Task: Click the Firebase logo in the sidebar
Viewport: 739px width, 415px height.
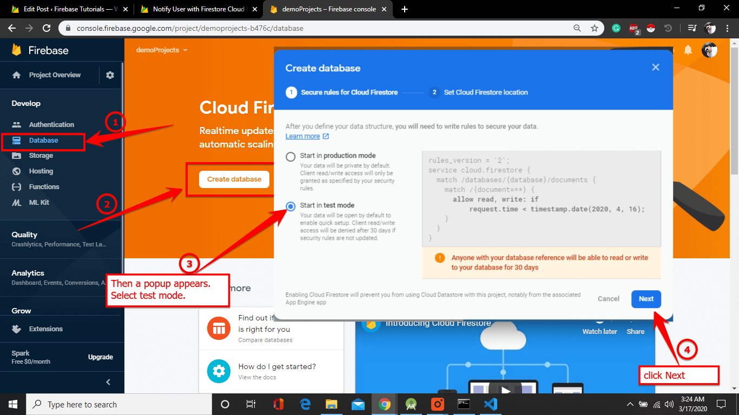Action: 41,50
